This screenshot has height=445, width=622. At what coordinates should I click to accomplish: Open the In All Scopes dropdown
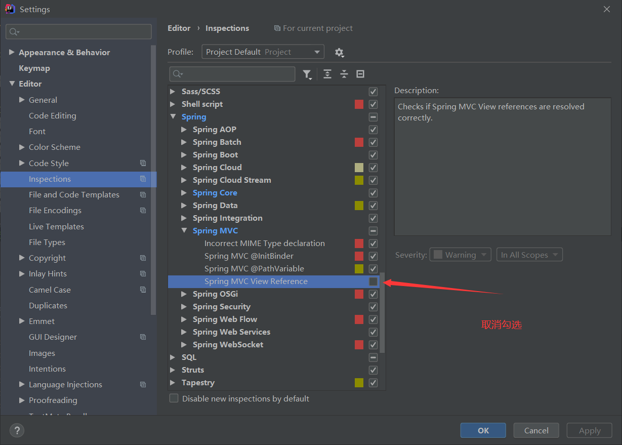pyautogui.click(x=529, y=255)
